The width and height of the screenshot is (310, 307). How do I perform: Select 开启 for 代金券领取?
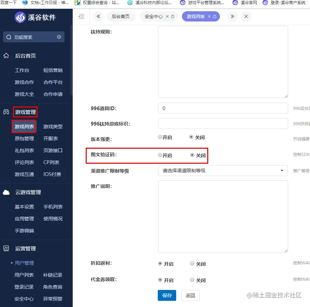[x=160, y=280]
